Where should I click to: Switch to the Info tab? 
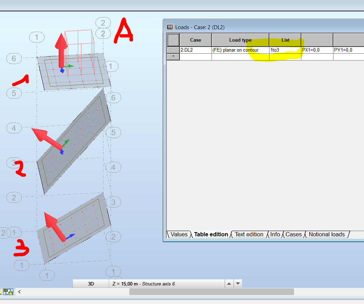point(275,234)
